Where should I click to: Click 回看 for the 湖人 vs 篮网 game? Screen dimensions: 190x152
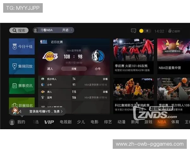tap(105, 92)
